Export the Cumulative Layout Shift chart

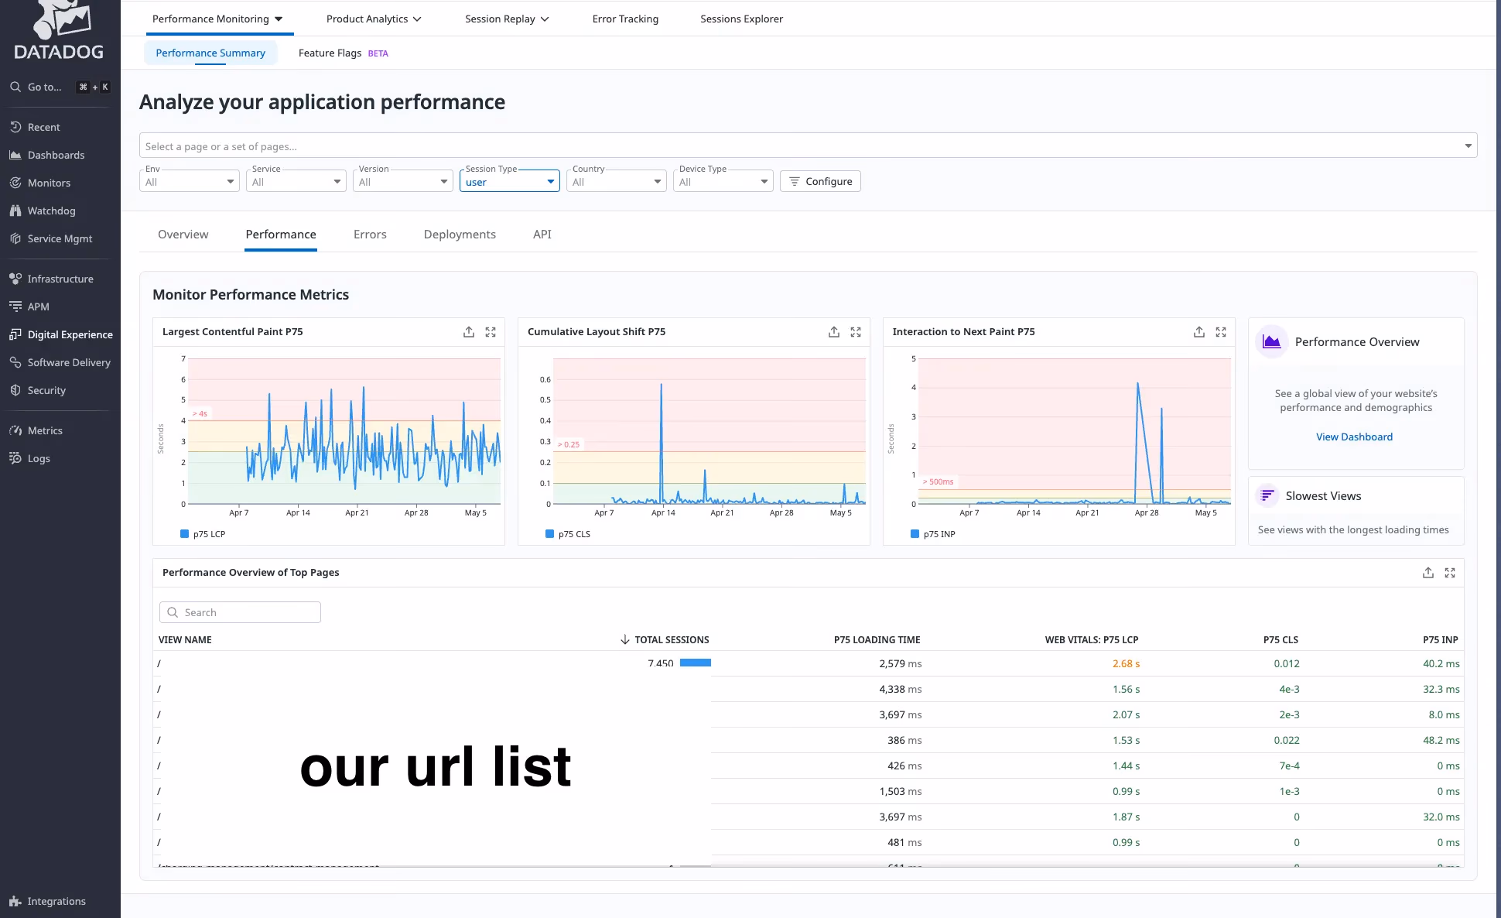point(833,331)
